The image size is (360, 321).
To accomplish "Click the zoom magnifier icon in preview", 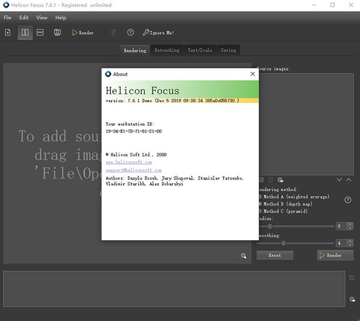I will click(244, 256).
